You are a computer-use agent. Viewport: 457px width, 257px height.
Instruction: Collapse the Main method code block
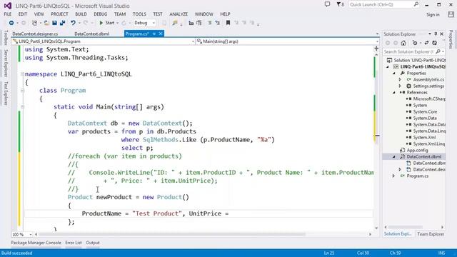tap(22, 107)
